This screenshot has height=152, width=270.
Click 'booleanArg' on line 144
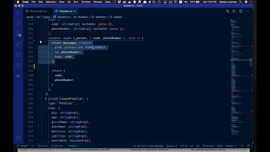pyautogui.click(x=78, y=141)
